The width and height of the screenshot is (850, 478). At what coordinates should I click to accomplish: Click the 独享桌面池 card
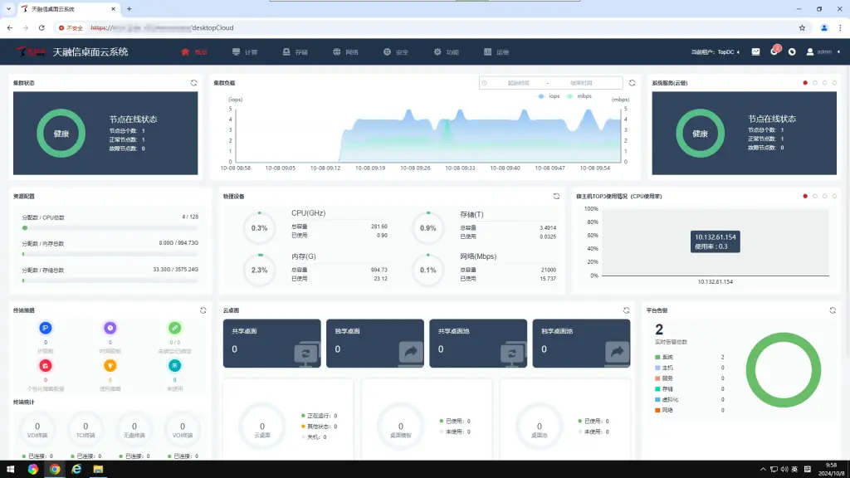(579, 343)
